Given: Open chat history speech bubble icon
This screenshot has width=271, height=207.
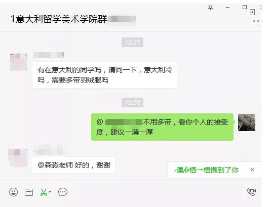Looking at the screenshot, I should tap(63, 192).
